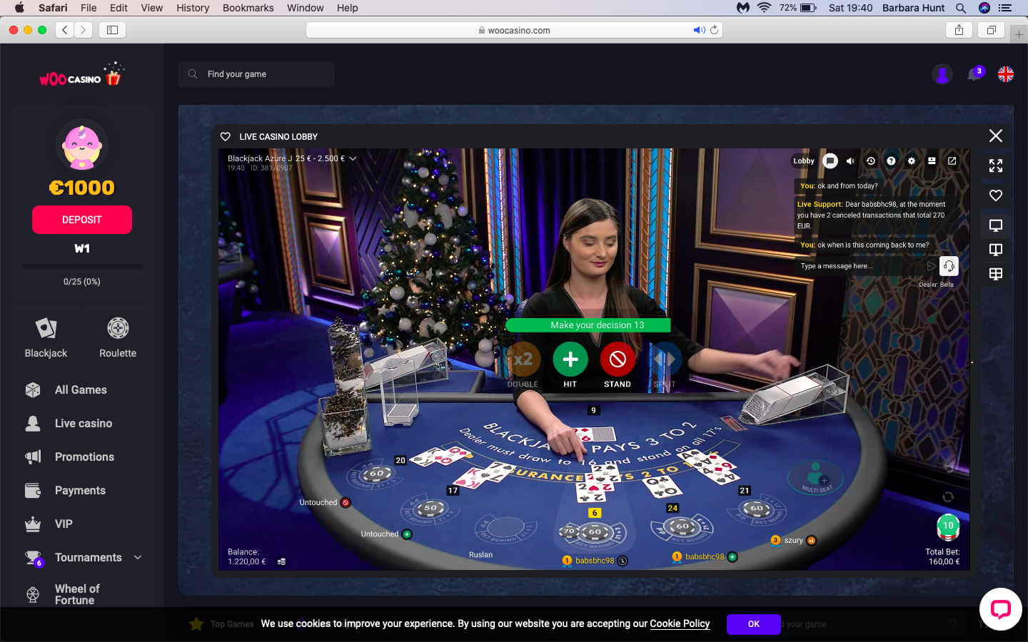Click the green Untouched plus icon

click(x=407, y=534)
